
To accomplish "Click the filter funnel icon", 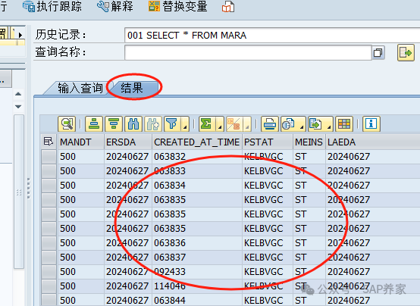I will point(172,124).
